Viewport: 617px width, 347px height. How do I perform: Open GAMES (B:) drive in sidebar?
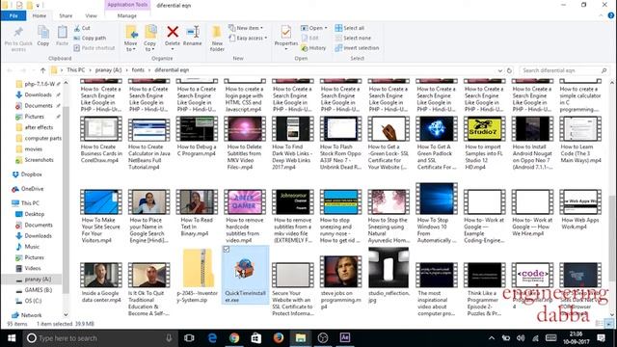(39, 290)
